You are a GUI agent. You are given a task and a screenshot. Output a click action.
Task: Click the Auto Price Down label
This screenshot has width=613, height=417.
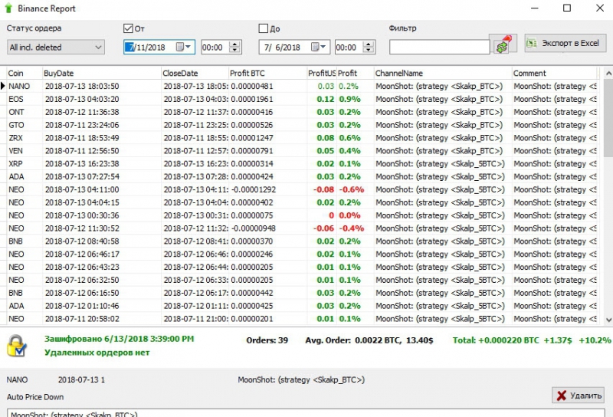tap(35, 396)
